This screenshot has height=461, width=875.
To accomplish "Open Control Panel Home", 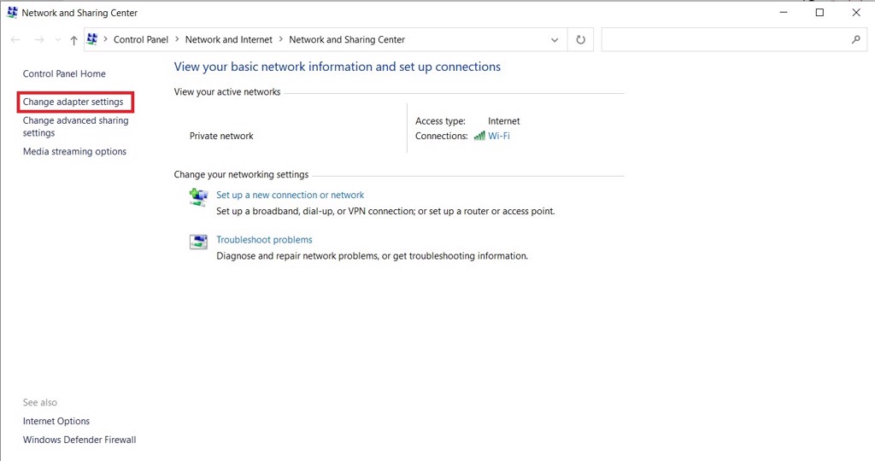I will [x=64, y=73].
